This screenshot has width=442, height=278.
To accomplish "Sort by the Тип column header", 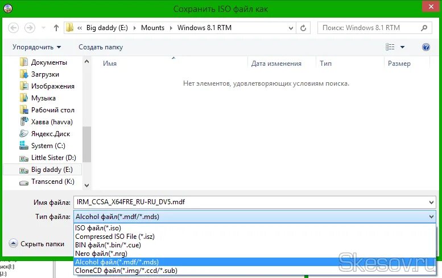I will tap(325, 64).
